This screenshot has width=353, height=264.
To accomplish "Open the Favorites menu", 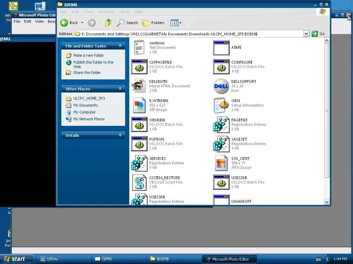I will [106, 12].
